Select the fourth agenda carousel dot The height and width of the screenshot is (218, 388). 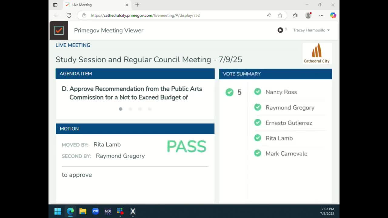pos(150,109)
